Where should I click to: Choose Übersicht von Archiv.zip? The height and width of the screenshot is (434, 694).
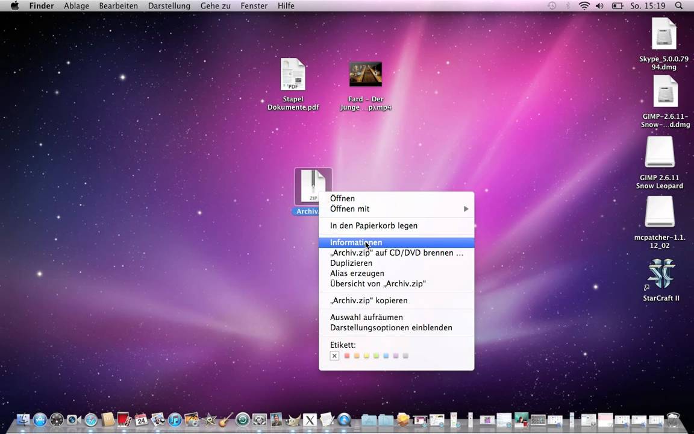(x=396, y=283)
